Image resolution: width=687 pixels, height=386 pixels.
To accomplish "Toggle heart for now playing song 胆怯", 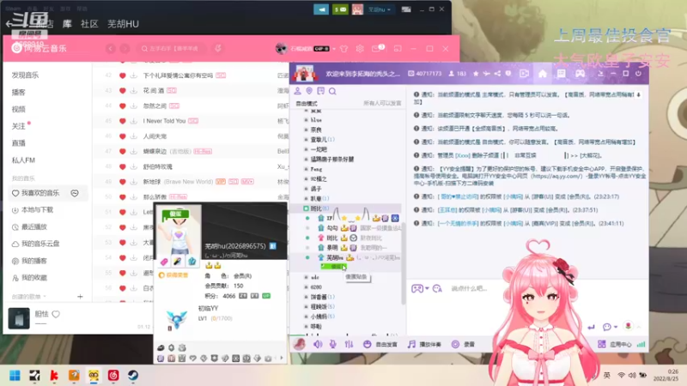I will click(x=56, y=314).
